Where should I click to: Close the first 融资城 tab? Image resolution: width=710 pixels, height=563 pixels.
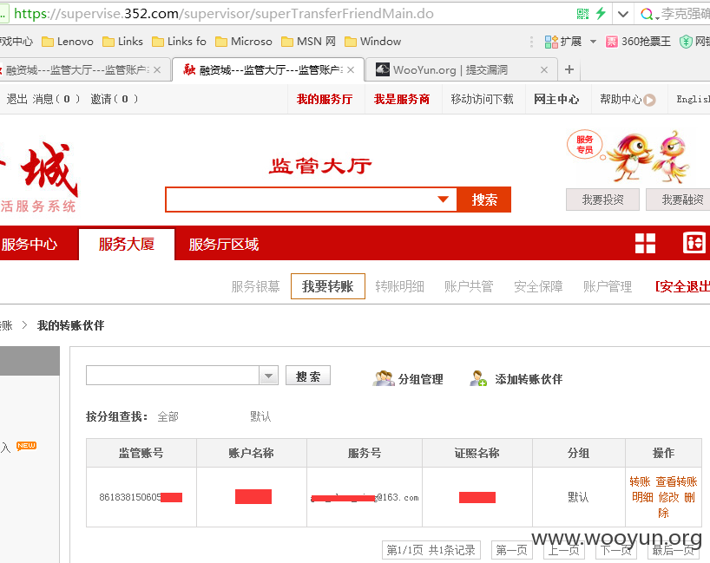pos(157,69)
